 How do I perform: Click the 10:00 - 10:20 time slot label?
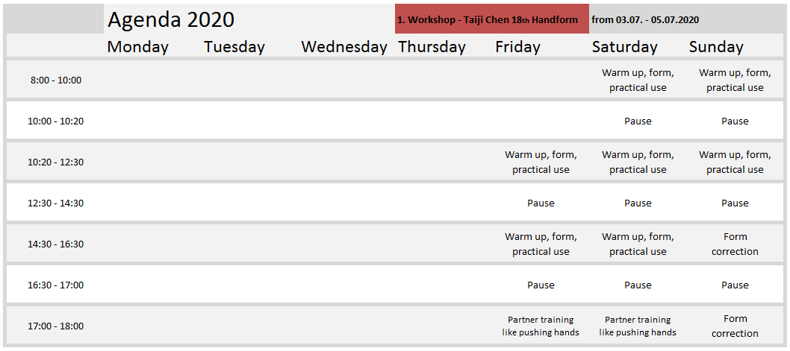(x=55, y=121)
